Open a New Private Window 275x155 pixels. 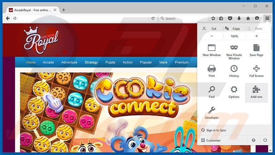point(234,52)
